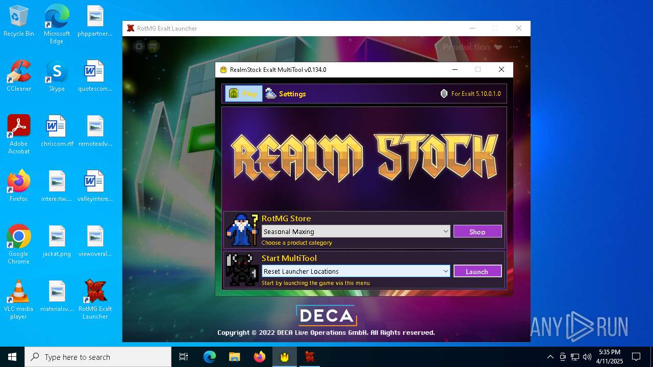Select the Skype desktop shortcut

point(57,76)
